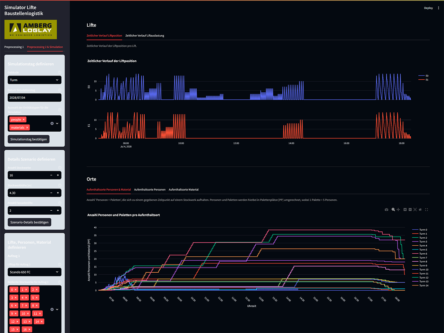The height and width of the screenshot is (333, 444).
Task: Decrease Anzahl Stockwerke with minus
Action: tap(51, 175)
